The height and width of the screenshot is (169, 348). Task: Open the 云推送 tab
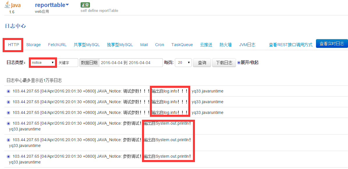[206, 45]
